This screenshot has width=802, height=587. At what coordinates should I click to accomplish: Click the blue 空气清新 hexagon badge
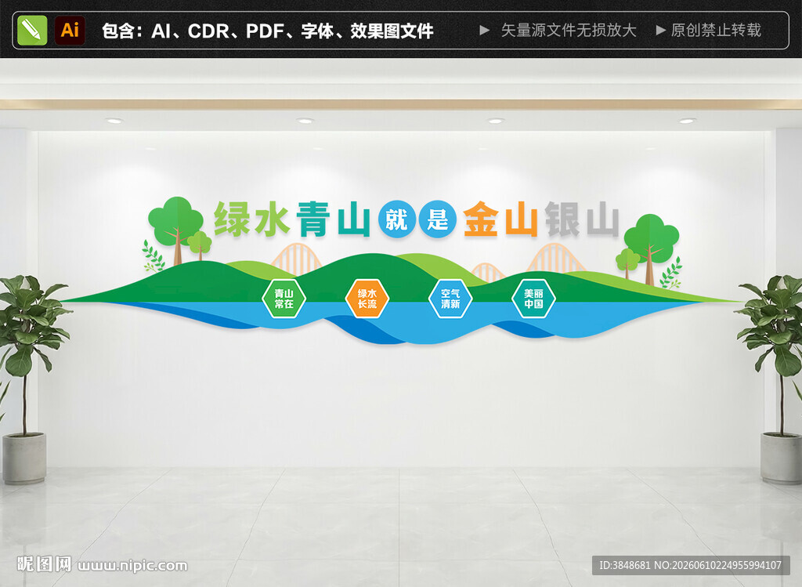click(450, 299)
